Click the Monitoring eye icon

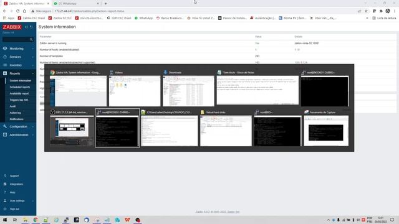5,49
